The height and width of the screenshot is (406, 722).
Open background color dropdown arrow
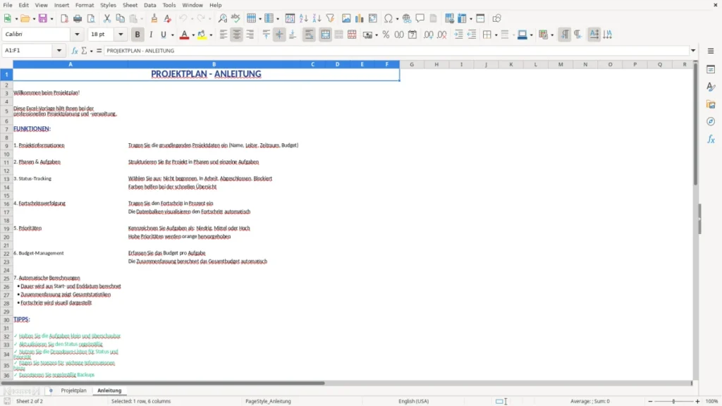tap(211, 35)
